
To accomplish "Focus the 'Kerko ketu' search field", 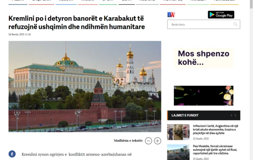I will [x=204, y=24].
